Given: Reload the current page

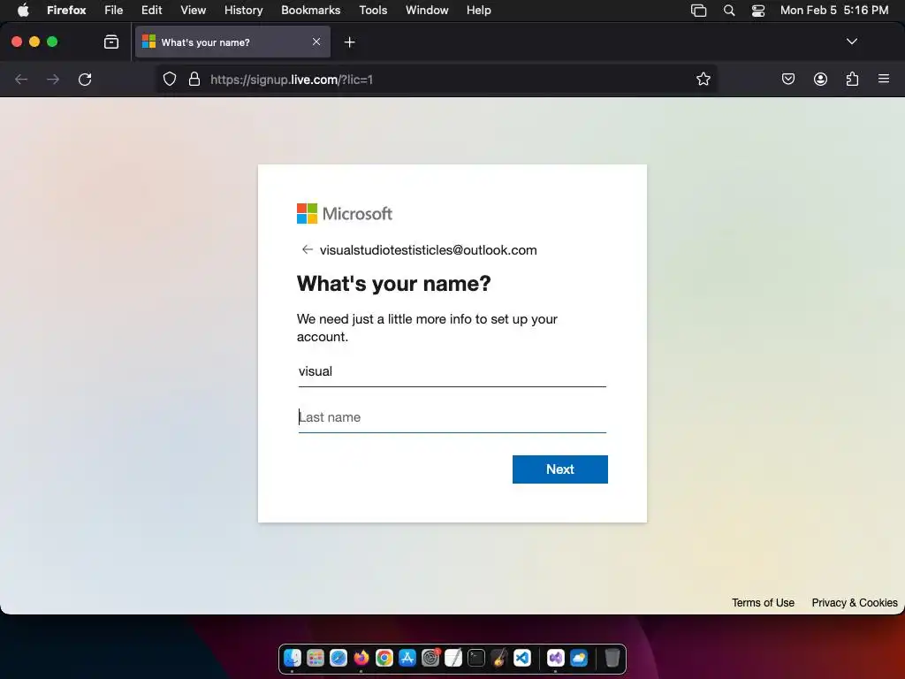Looking at the screenshot, I should pos(85,79).
